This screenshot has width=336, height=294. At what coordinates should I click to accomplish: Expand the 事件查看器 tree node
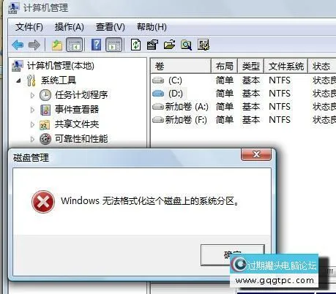(x=32, y=110)
